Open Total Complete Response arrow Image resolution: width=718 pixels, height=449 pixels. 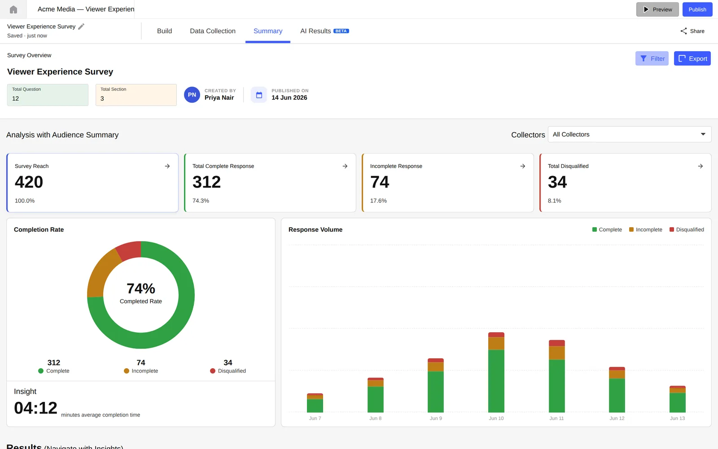point(345,166)
